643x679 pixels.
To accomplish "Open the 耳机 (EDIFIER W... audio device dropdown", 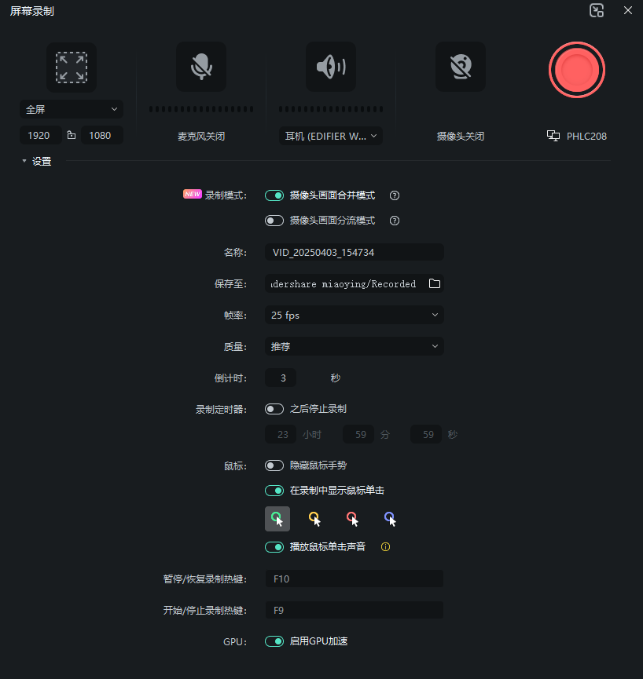I will pyautogui.click(x=331, y=136).
